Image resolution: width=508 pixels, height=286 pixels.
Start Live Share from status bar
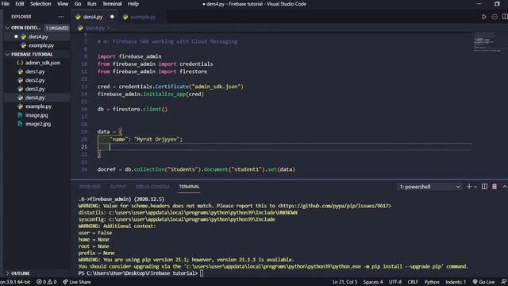click(77, 282)
